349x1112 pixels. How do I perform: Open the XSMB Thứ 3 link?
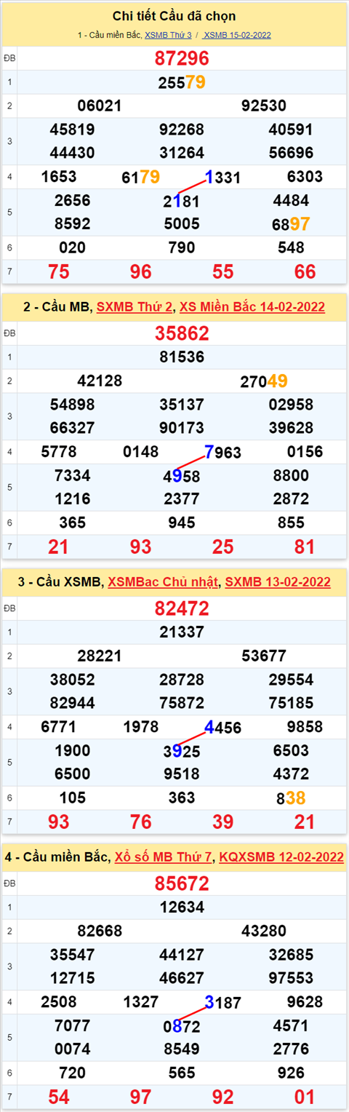point(168,35)
